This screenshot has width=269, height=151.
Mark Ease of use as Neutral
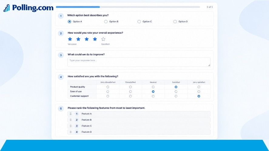(153, 92)
